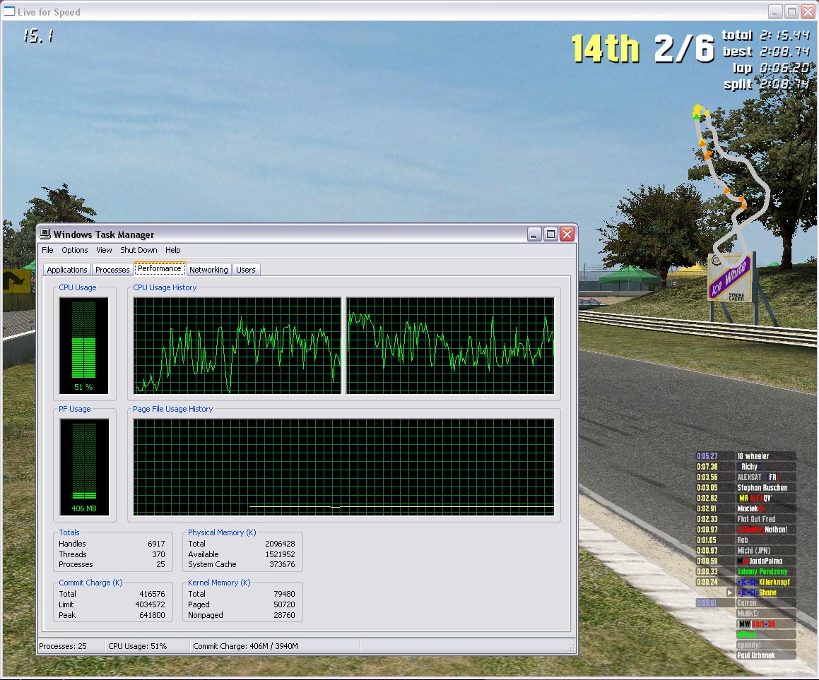Minimize the Windows Task Manager window
This screenshot has width=819, height=680.
534,234
